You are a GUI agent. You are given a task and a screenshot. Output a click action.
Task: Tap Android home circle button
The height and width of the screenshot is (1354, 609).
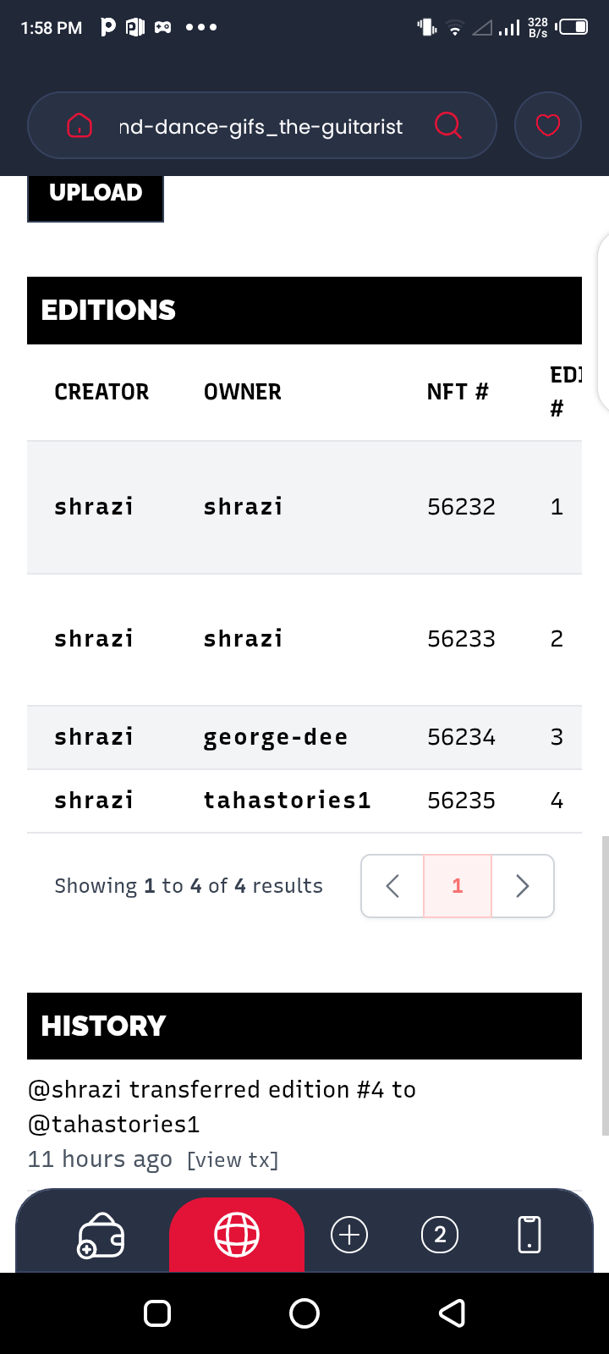pos(304,1313)
